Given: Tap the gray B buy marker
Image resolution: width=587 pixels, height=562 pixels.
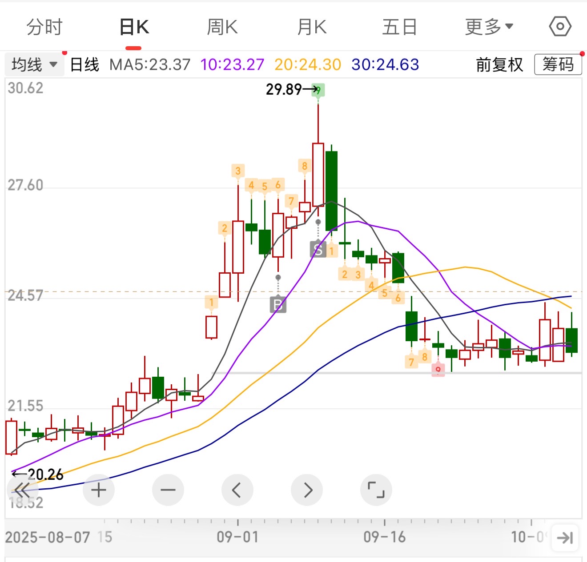Looking at the screenshot, I should [278, 305].
